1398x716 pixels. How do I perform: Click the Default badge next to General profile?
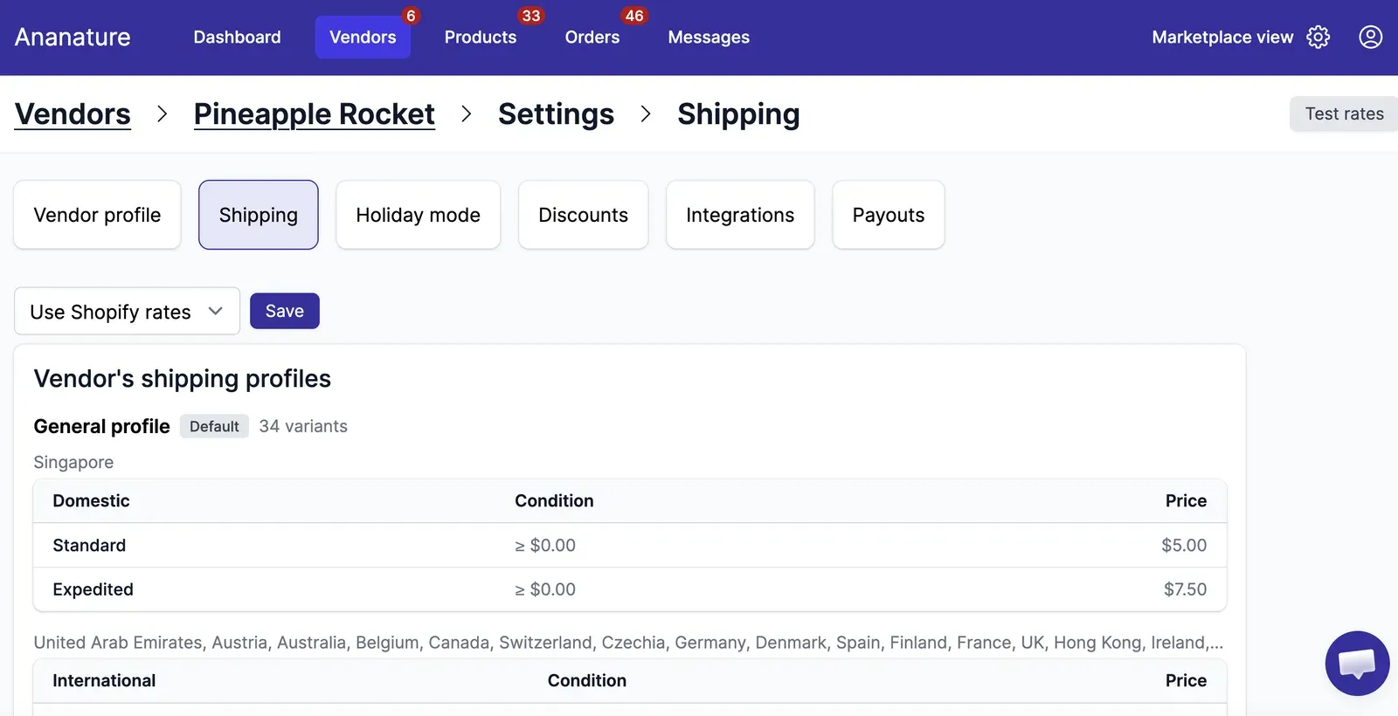click(214, 426)
